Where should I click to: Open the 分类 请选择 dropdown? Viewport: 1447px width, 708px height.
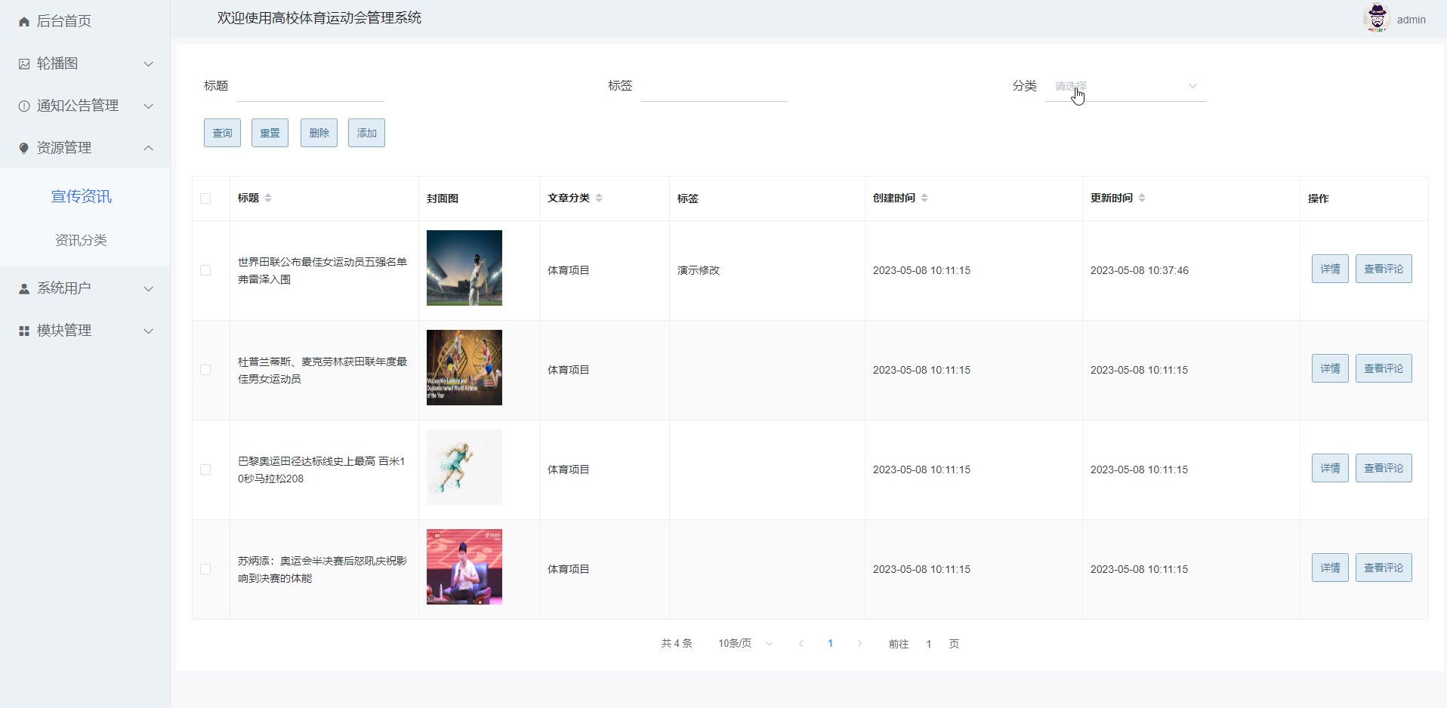point(1125,86)
